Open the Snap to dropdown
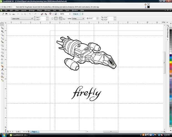 tap(80, 14)
